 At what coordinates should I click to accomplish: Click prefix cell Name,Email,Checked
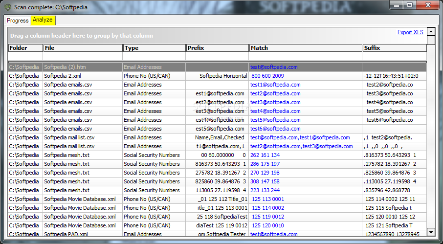[x=217, y=137]
